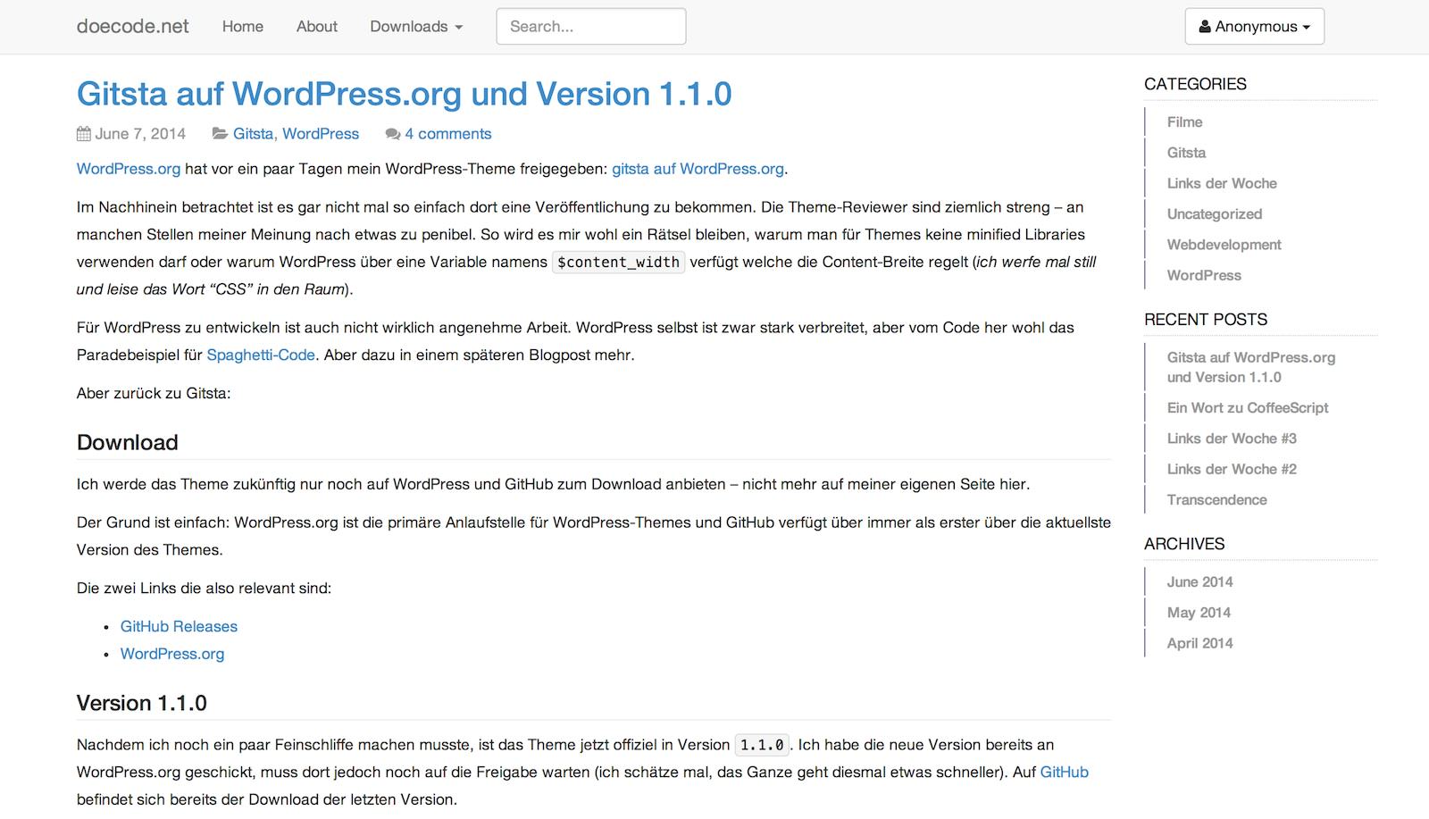The image size is (1429, 819).
Task: Select Webdevelopment category in sidebar
Action: pos(1224,245)
